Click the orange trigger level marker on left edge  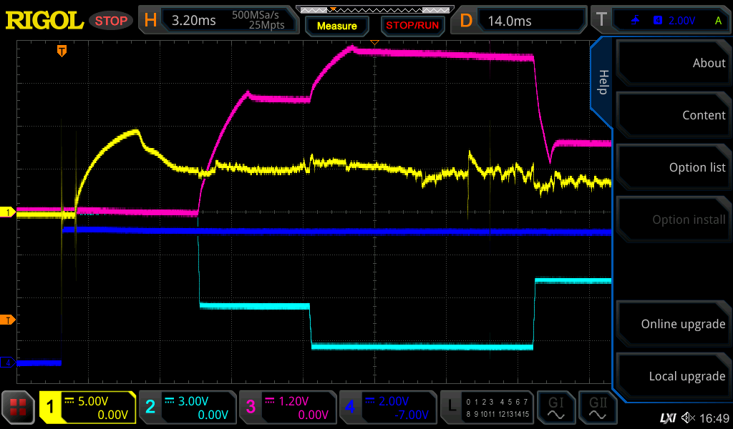click(9, 319)
